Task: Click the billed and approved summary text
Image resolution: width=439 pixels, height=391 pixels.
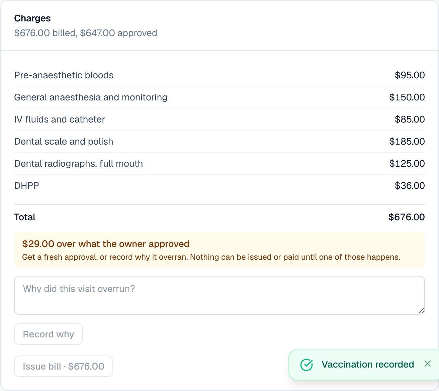Action: click(86, 33)
